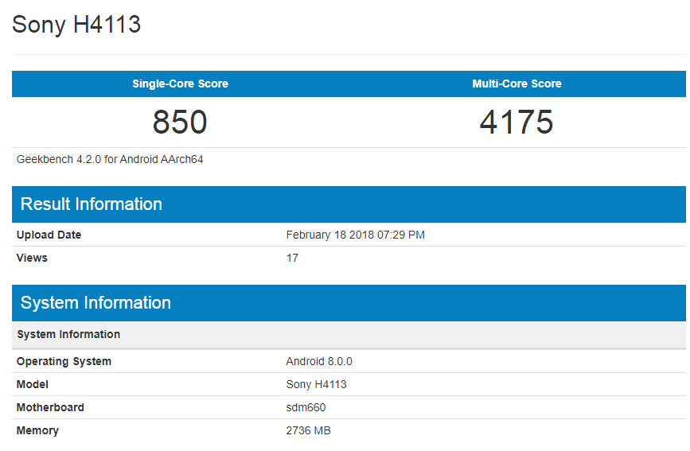The image size is (690, 451).
Task: Select the 'Android 8.0.0' value
Action: pos(319,362)
